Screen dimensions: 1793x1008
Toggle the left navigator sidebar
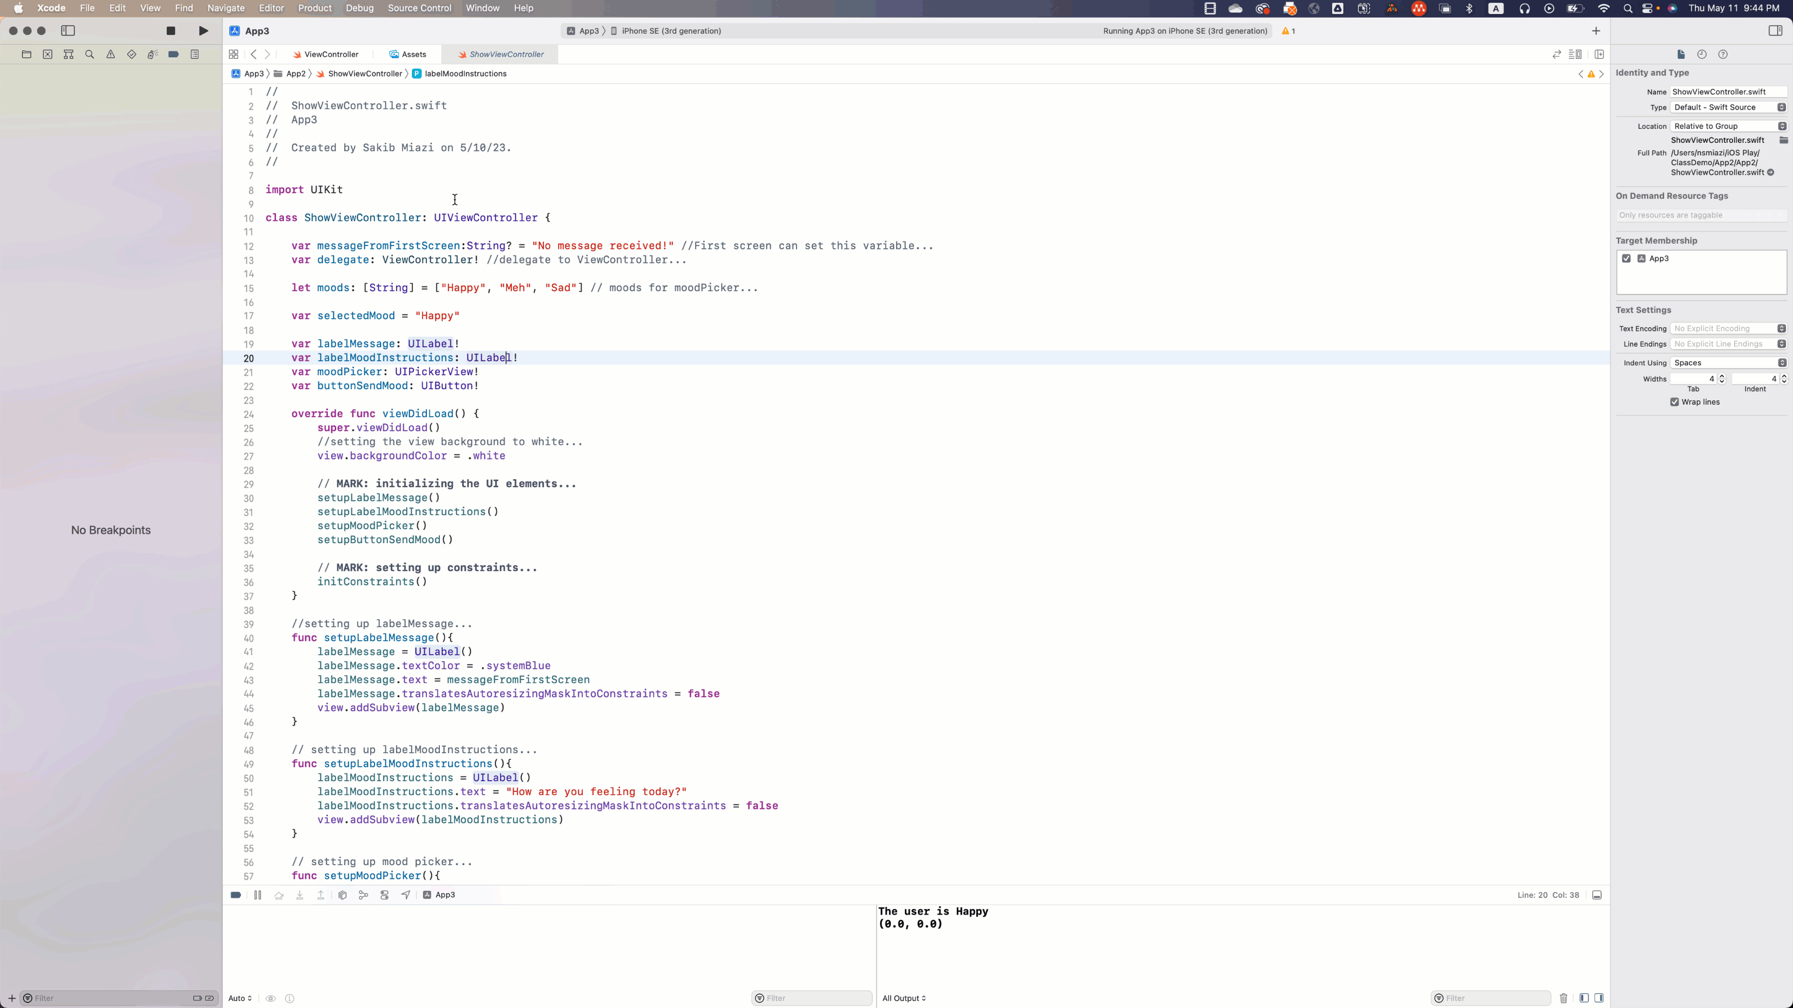click(x=68, y=30)
